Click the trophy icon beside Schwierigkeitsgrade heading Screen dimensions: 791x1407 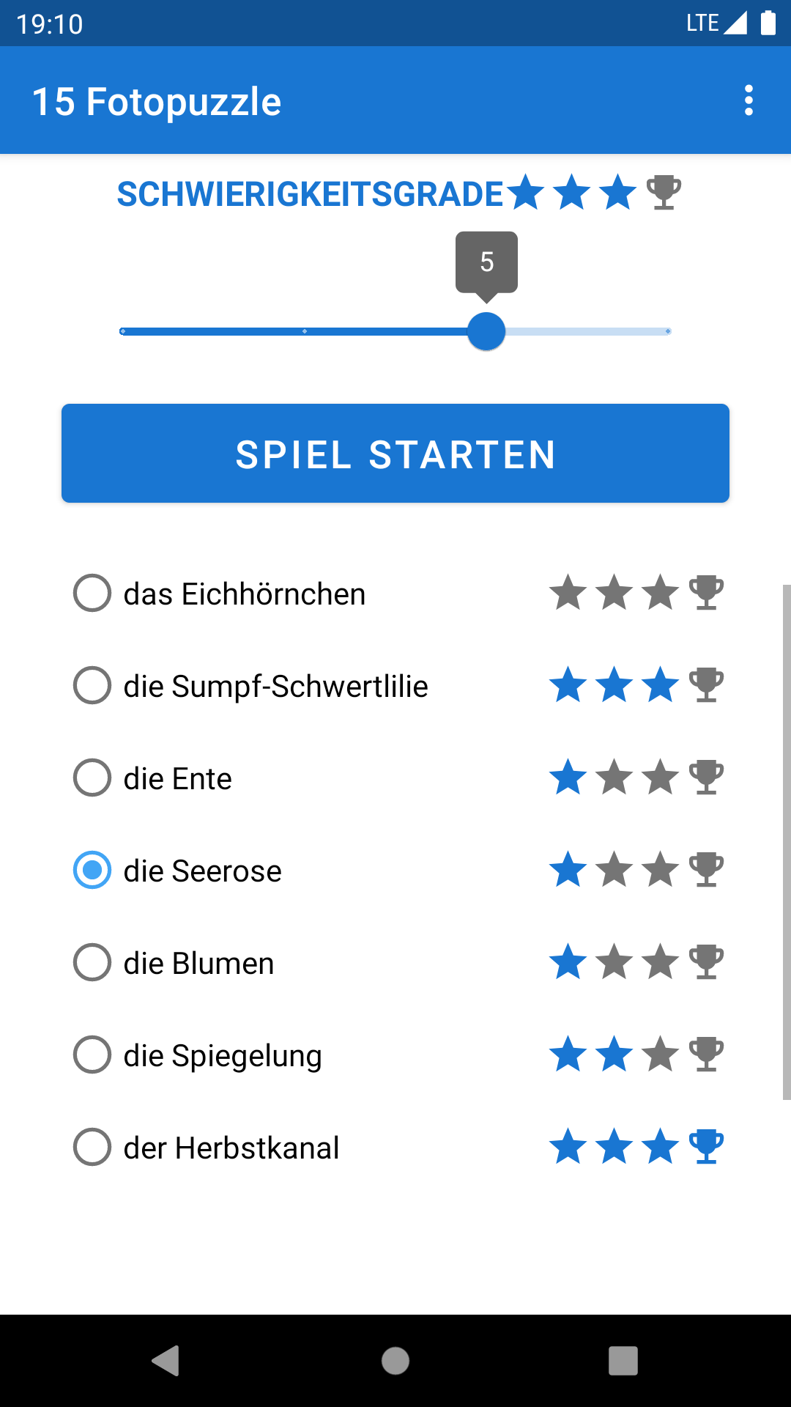664,193
